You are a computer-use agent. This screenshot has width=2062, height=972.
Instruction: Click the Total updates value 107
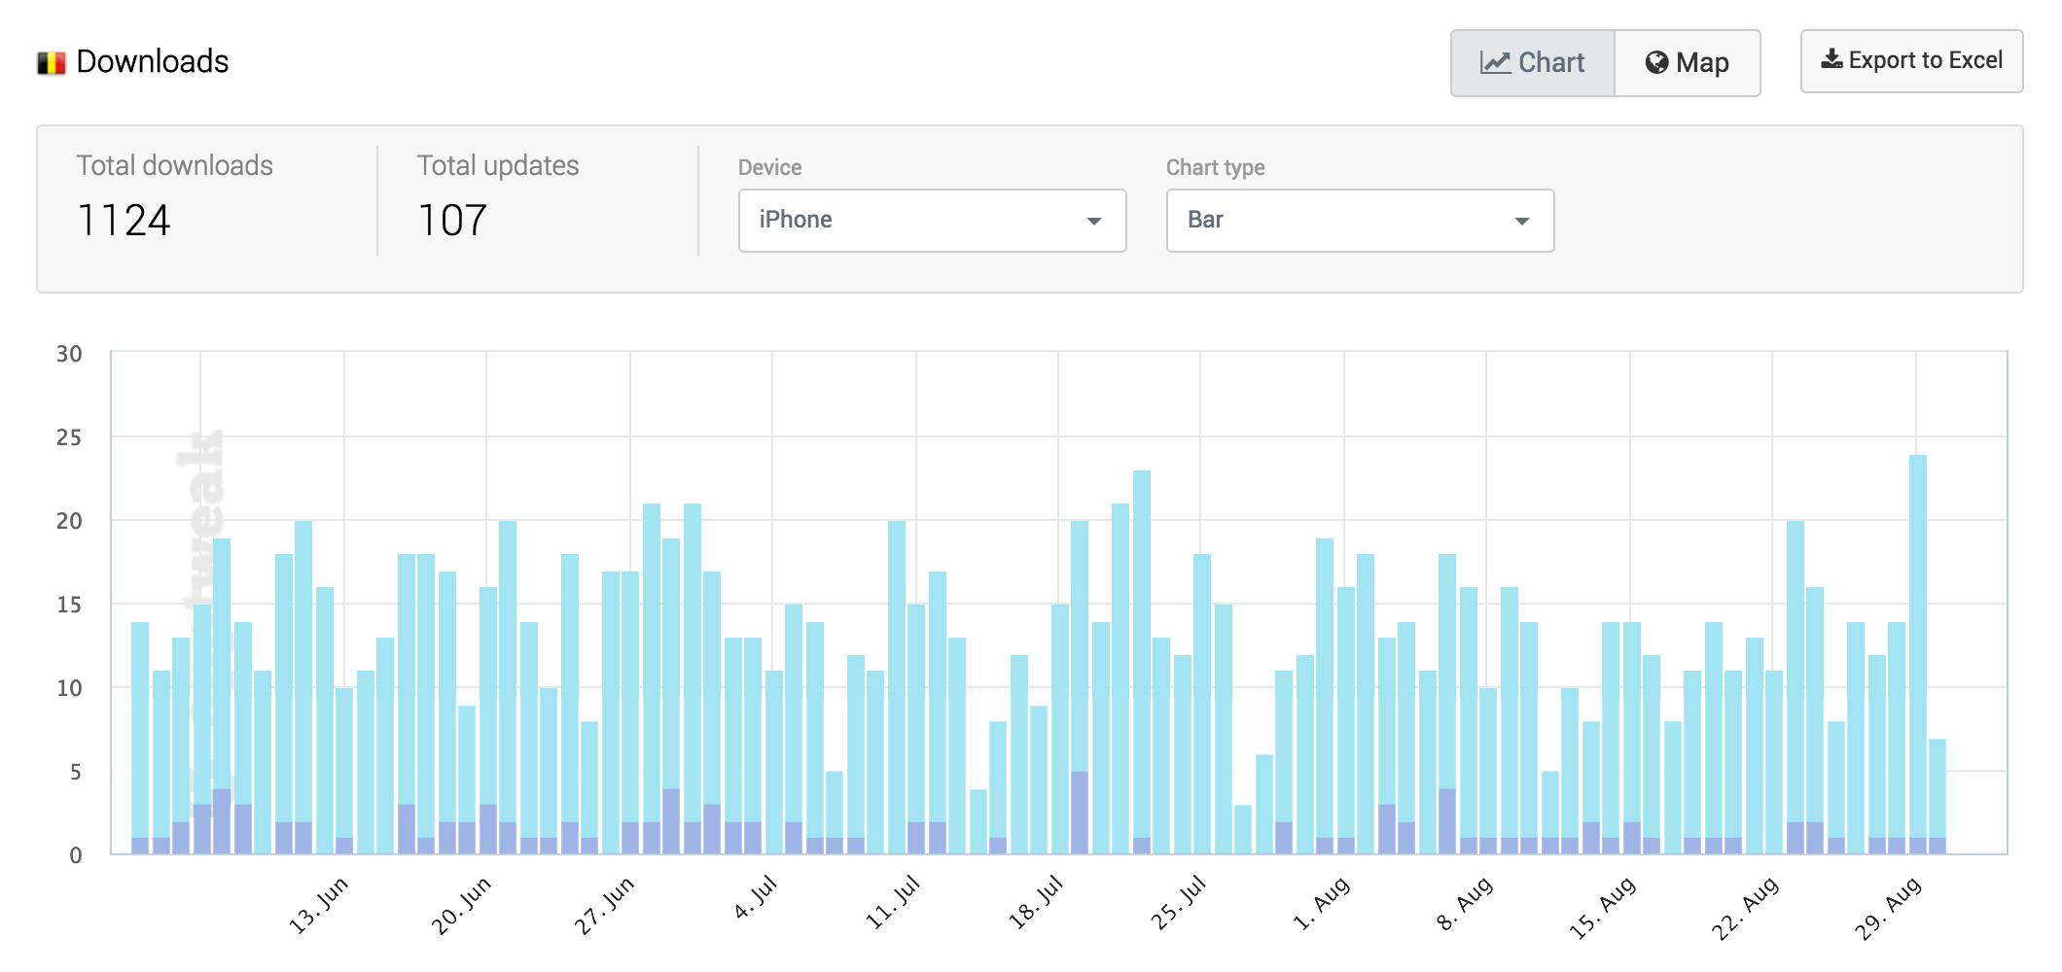[452, 221]
